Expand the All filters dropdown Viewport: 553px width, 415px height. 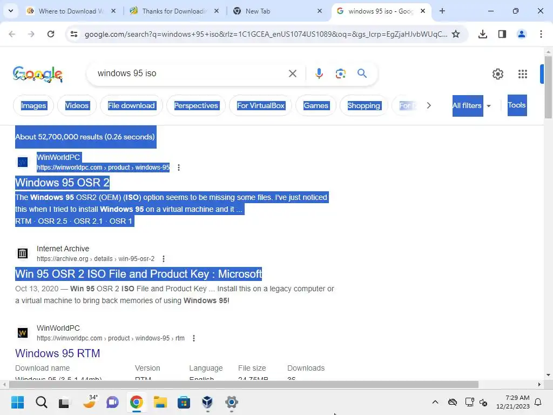tap(471, 105)
